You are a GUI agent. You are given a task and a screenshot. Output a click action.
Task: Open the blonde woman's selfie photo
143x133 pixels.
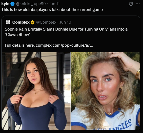(106, 91)
